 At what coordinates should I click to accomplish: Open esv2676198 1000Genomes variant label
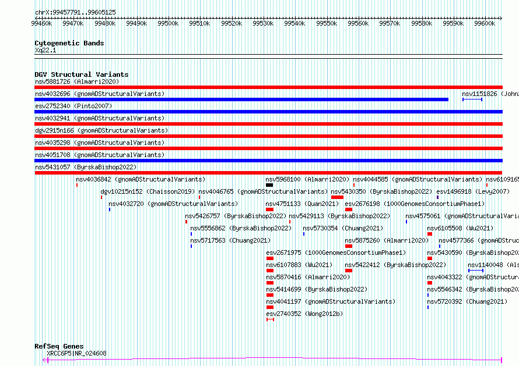[415, 204]
